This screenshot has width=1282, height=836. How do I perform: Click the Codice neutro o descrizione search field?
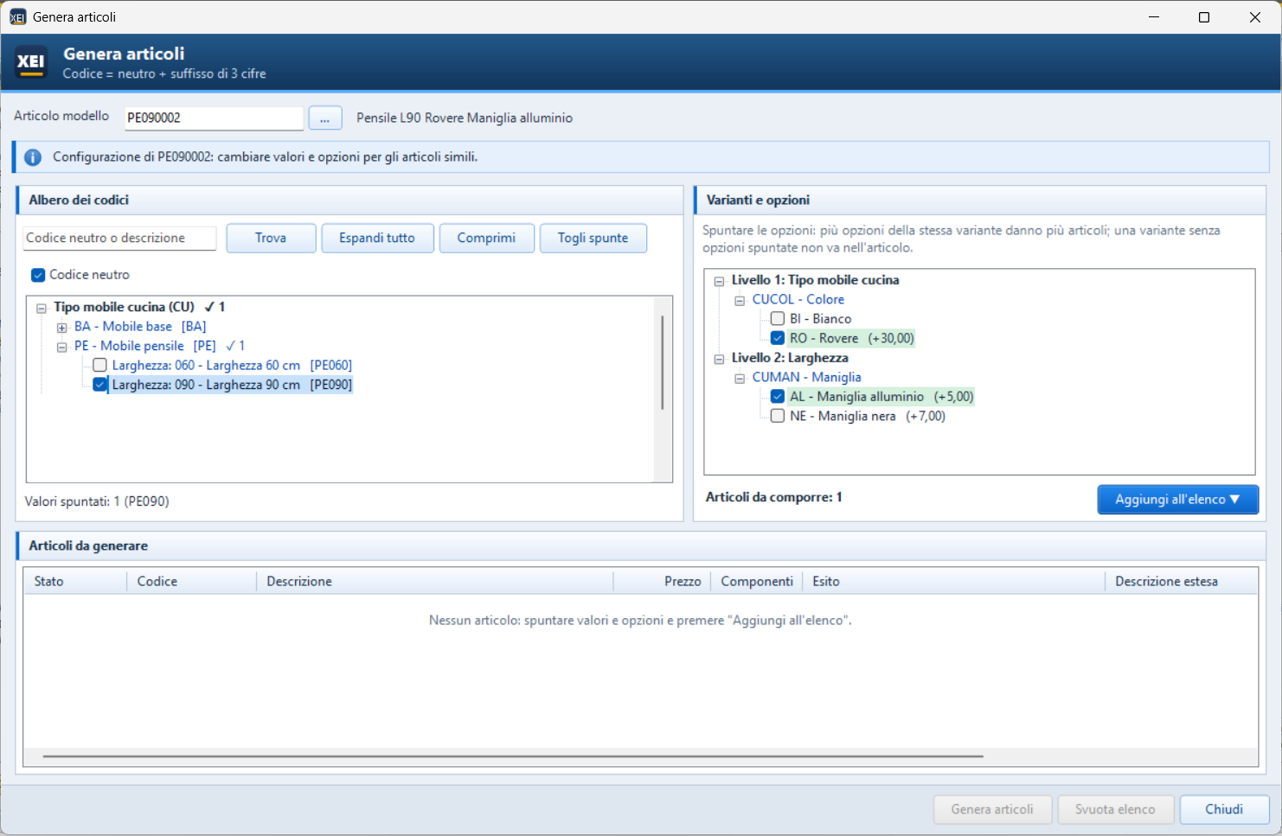click(119, 238)
